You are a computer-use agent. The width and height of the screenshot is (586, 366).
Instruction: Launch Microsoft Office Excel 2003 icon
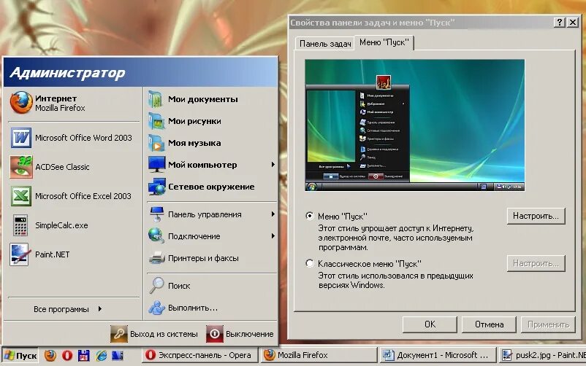(21, 196)
